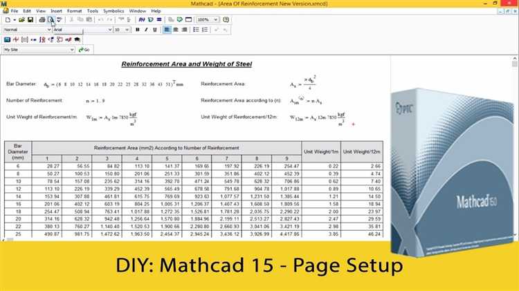
Task: Expand the font size 10 dropdown
Action: coord(127,30)
